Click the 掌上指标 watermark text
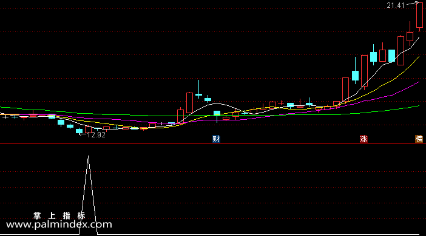 (x=59, y=215)
